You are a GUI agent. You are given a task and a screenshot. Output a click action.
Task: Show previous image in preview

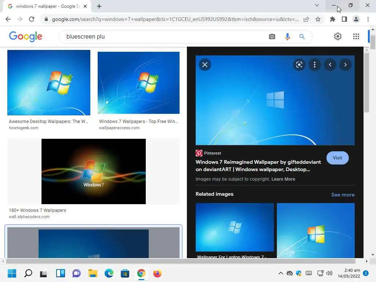(330, 65)
